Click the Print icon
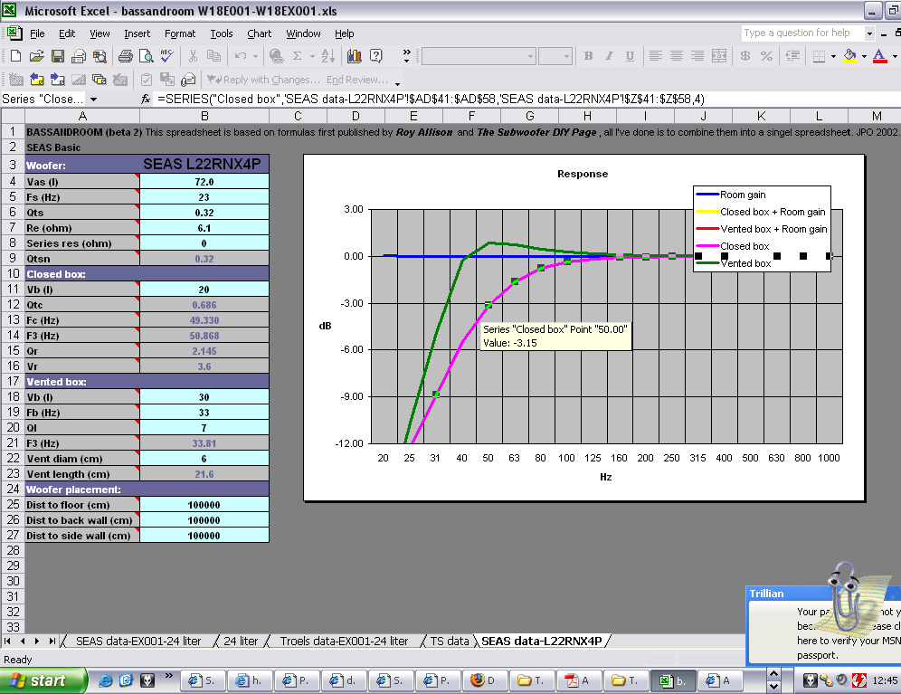 (x=125, y=56)
